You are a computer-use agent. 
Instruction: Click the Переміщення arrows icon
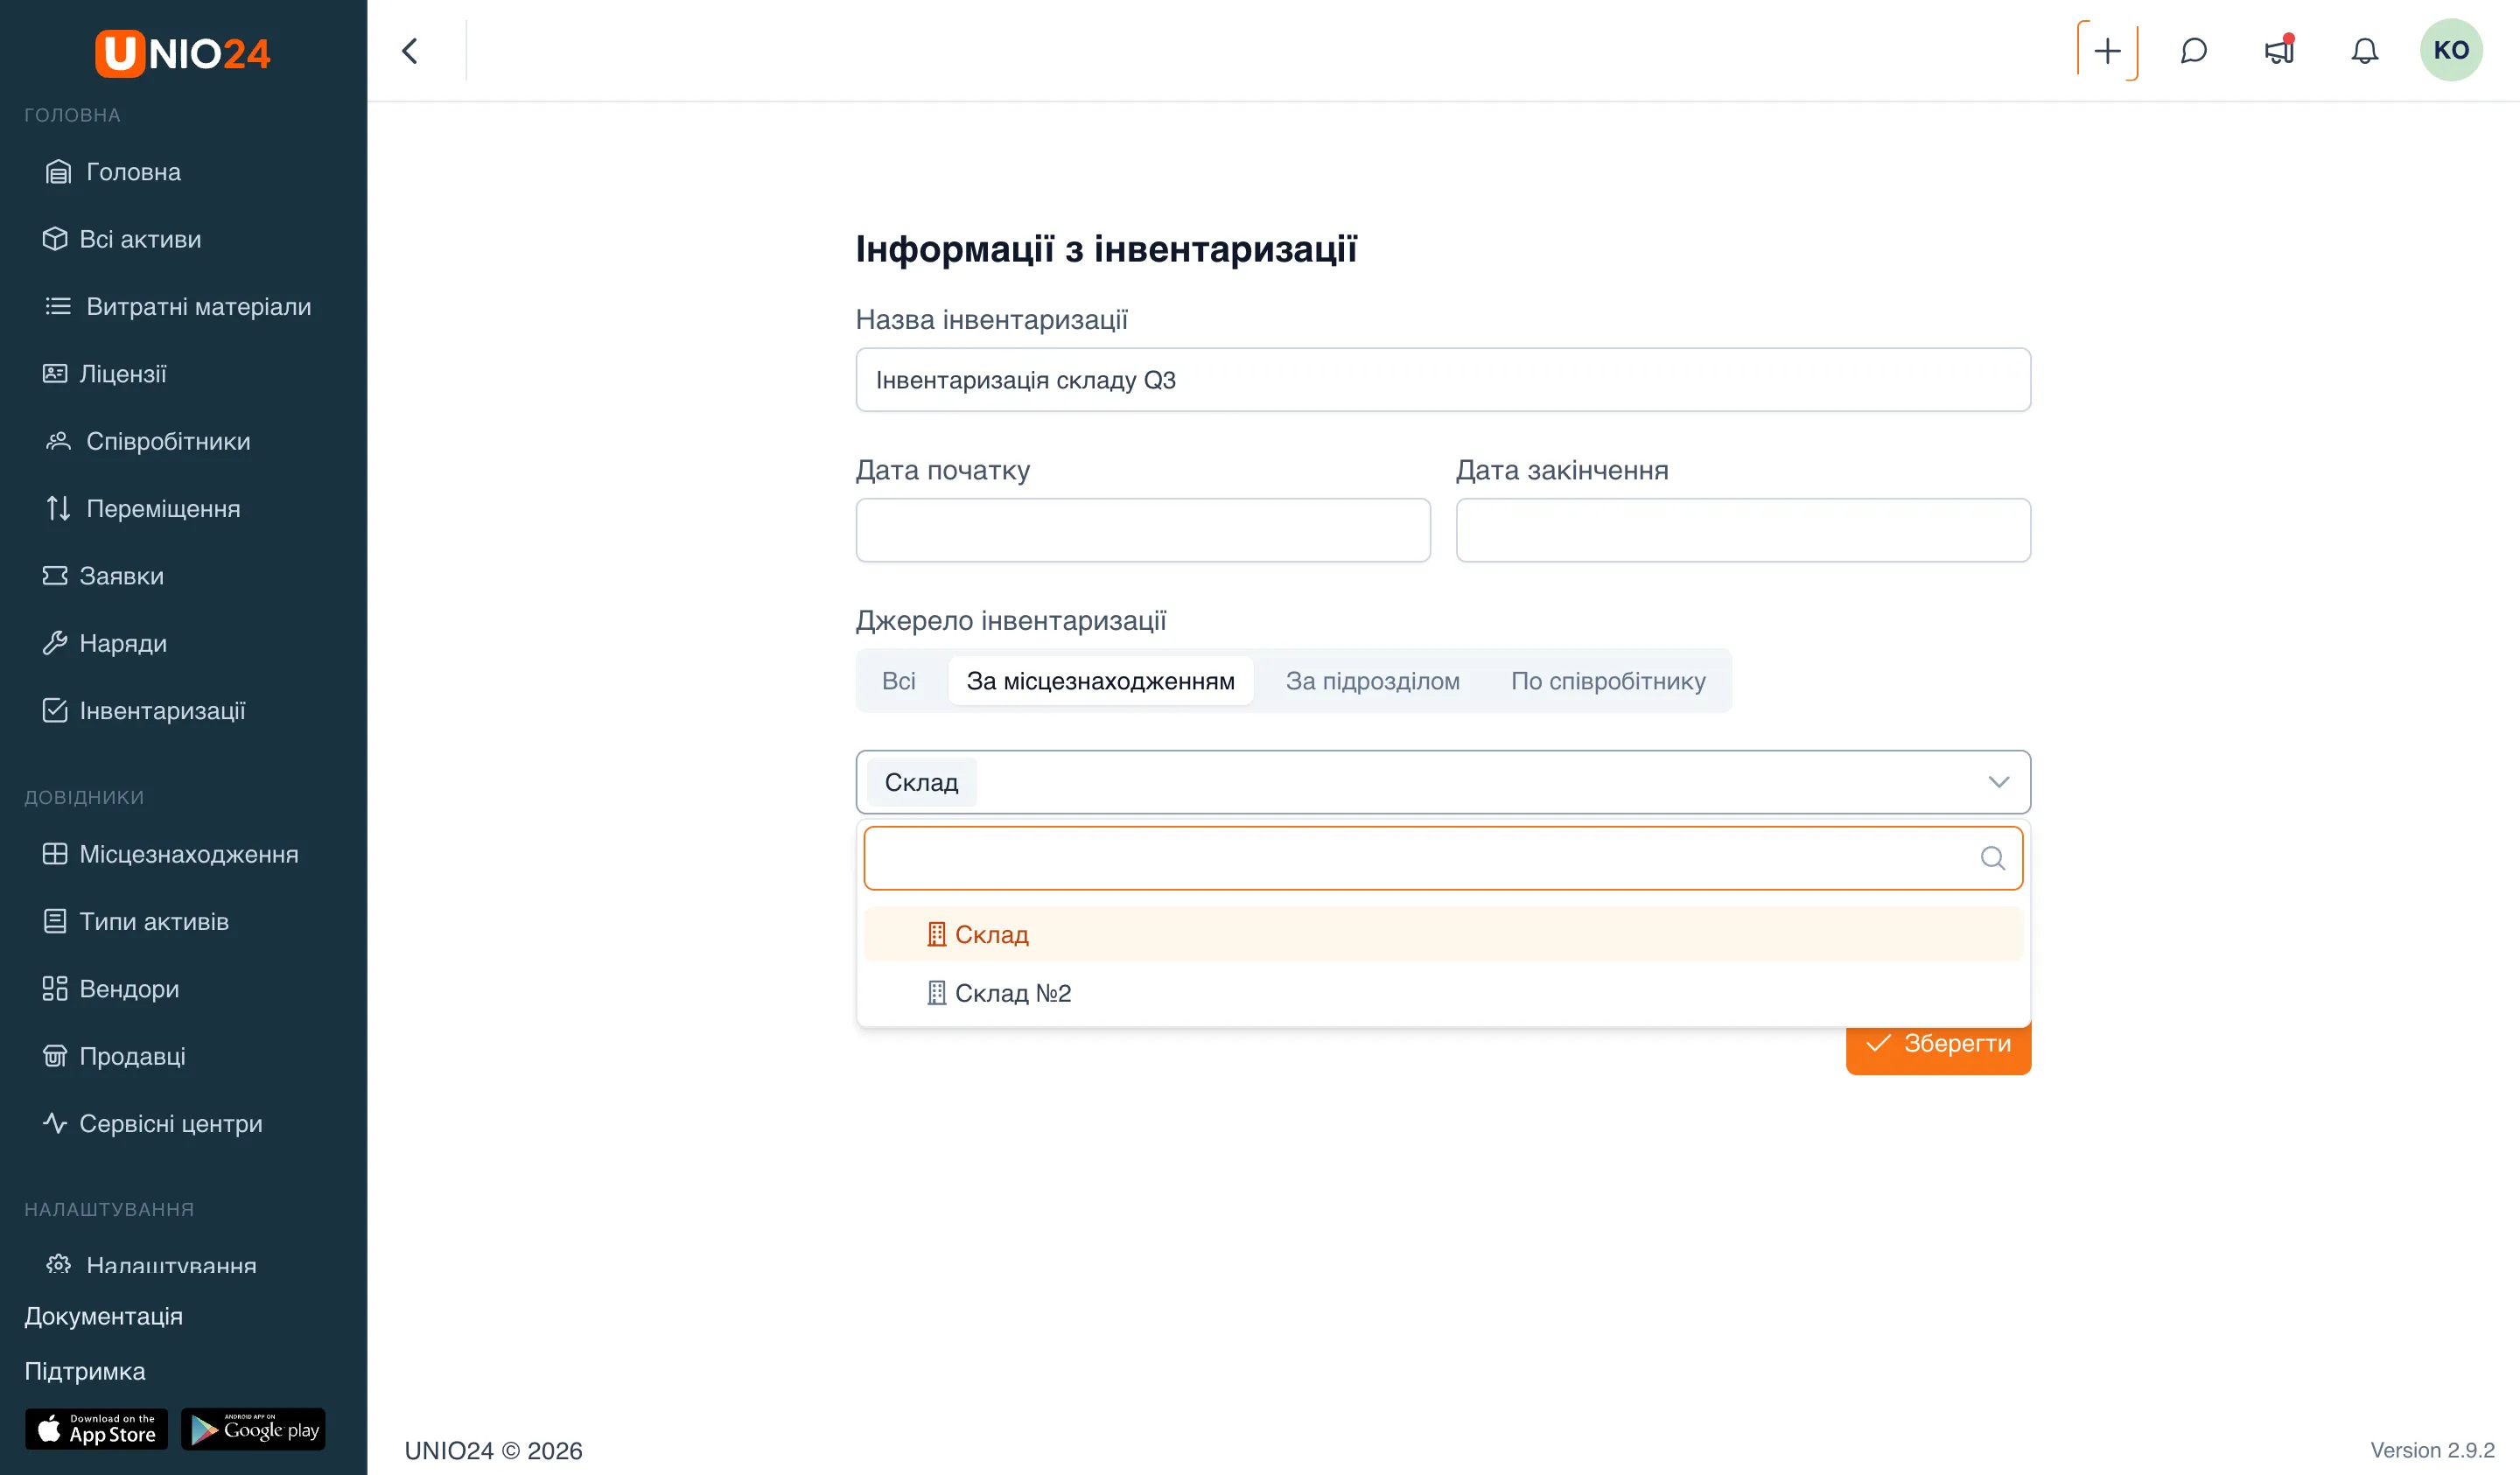[58, 508]
